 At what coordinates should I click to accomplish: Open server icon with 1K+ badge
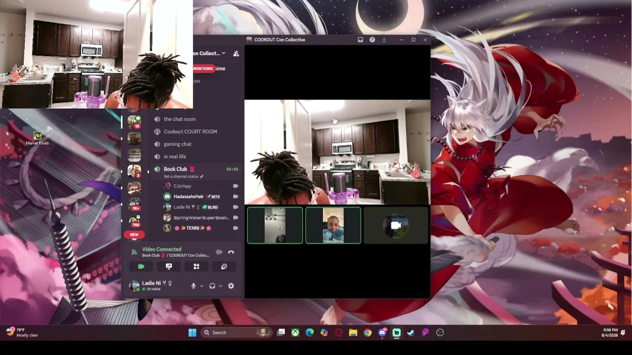click(134, 204)
